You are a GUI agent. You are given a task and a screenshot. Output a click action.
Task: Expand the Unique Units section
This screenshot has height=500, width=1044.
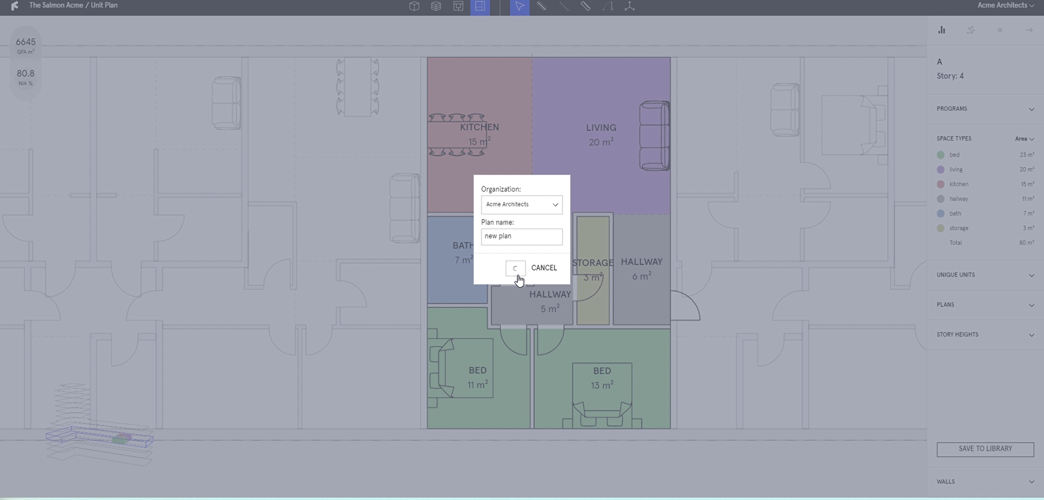point(985,275)
